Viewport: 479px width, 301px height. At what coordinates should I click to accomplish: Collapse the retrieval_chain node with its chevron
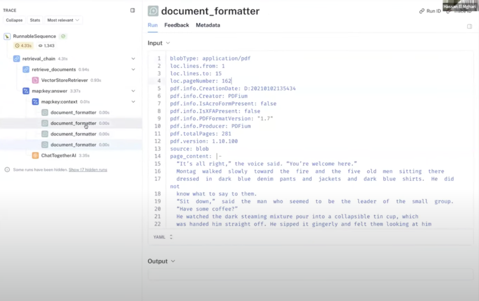click(133, 58)
